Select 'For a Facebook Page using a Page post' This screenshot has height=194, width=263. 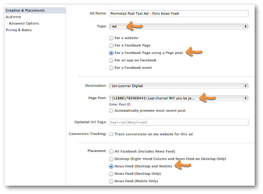tap(111, 53)
